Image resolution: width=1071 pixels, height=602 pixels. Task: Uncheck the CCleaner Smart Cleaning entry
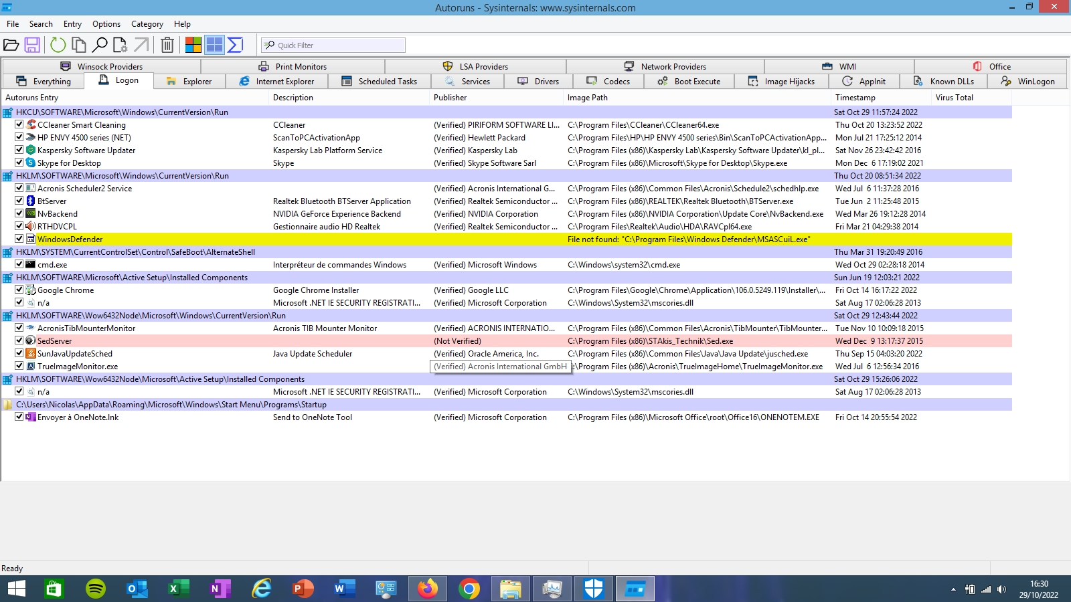point(19,124)
